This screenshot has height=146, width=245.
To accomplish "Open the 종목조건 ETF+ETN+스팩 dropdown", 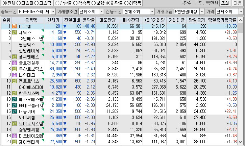I will (x=53, y=11).
